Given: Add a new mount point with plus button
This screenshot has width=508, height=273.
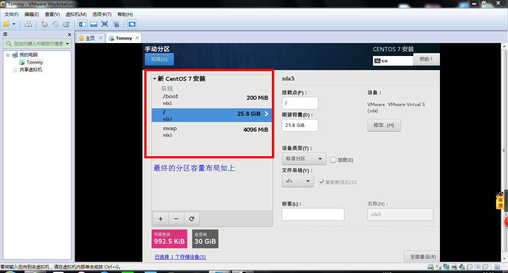Looking at the screenshot, I should (x=161, y=219).
